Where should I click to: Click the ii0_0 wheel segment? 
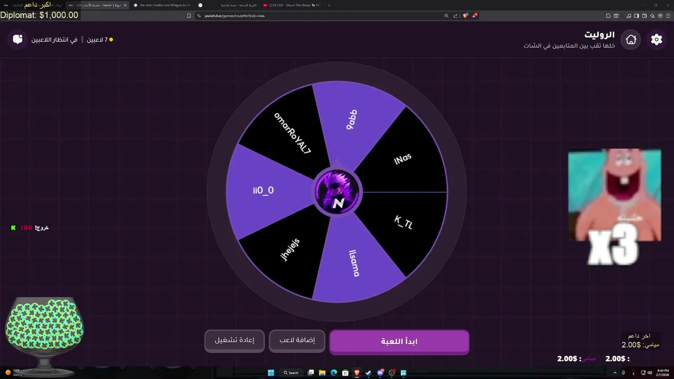(263, 191)
